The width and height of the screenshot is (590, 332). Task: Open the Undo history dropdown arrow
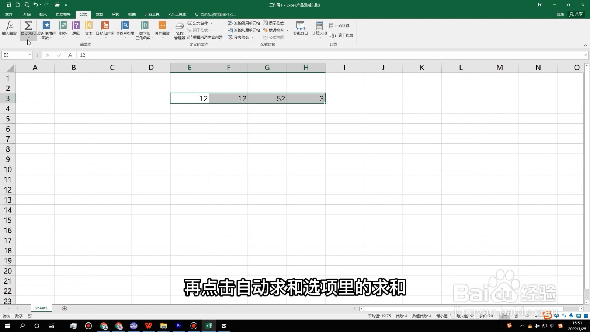click(x=41, y=5)
